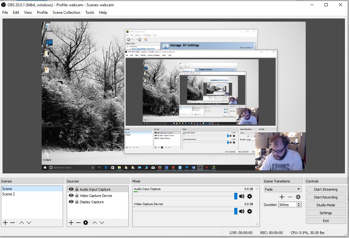Remove selected scene with minus icon
Viewport: 349px width, 238px height.
click(13, 223)
